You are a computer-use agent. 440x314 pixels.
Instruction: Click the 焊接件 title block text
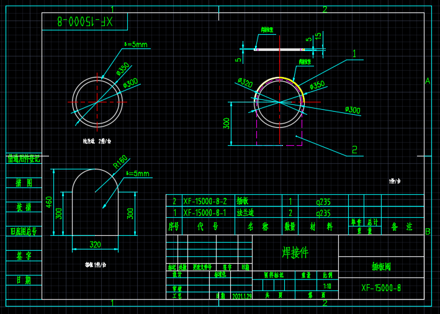(x=295, y=253)
